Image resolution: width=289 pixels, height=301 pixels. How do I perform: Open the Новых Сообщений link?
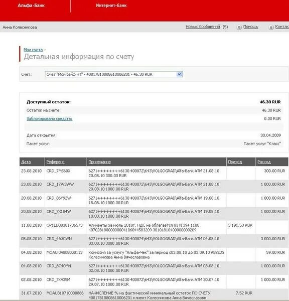[203, 27]
